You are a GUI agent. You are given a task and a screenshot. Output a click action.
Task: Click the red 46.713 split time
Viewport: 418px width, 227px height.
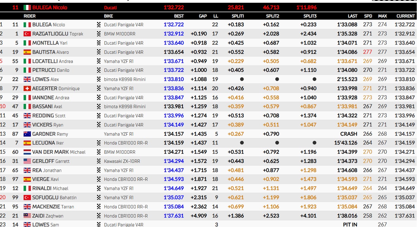271,7
